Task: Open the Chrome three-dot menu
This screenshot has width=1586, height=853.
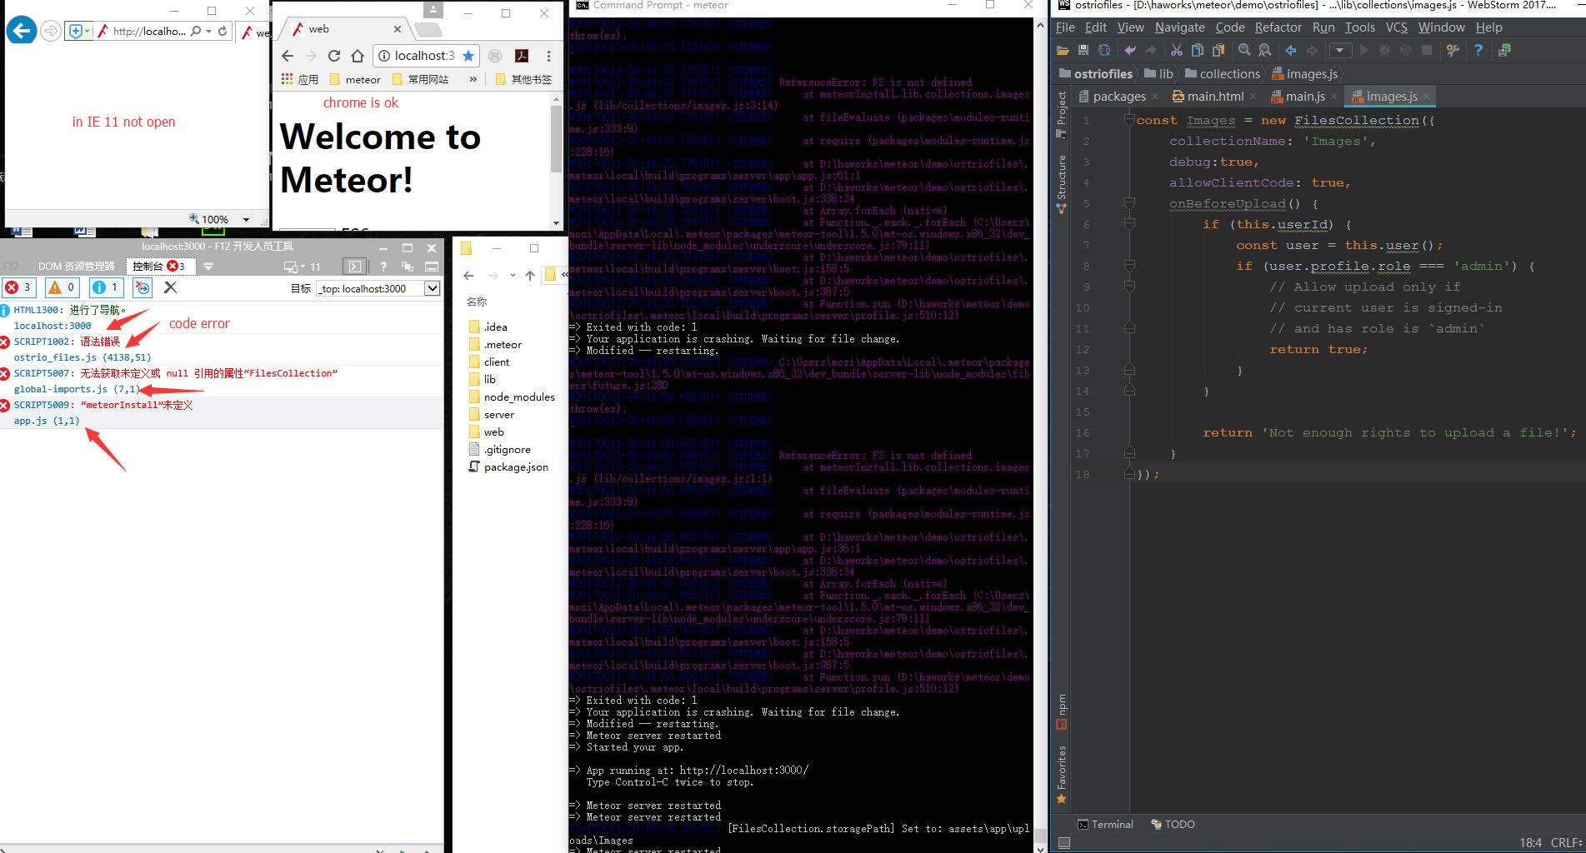Action: [x=548, y=56]
